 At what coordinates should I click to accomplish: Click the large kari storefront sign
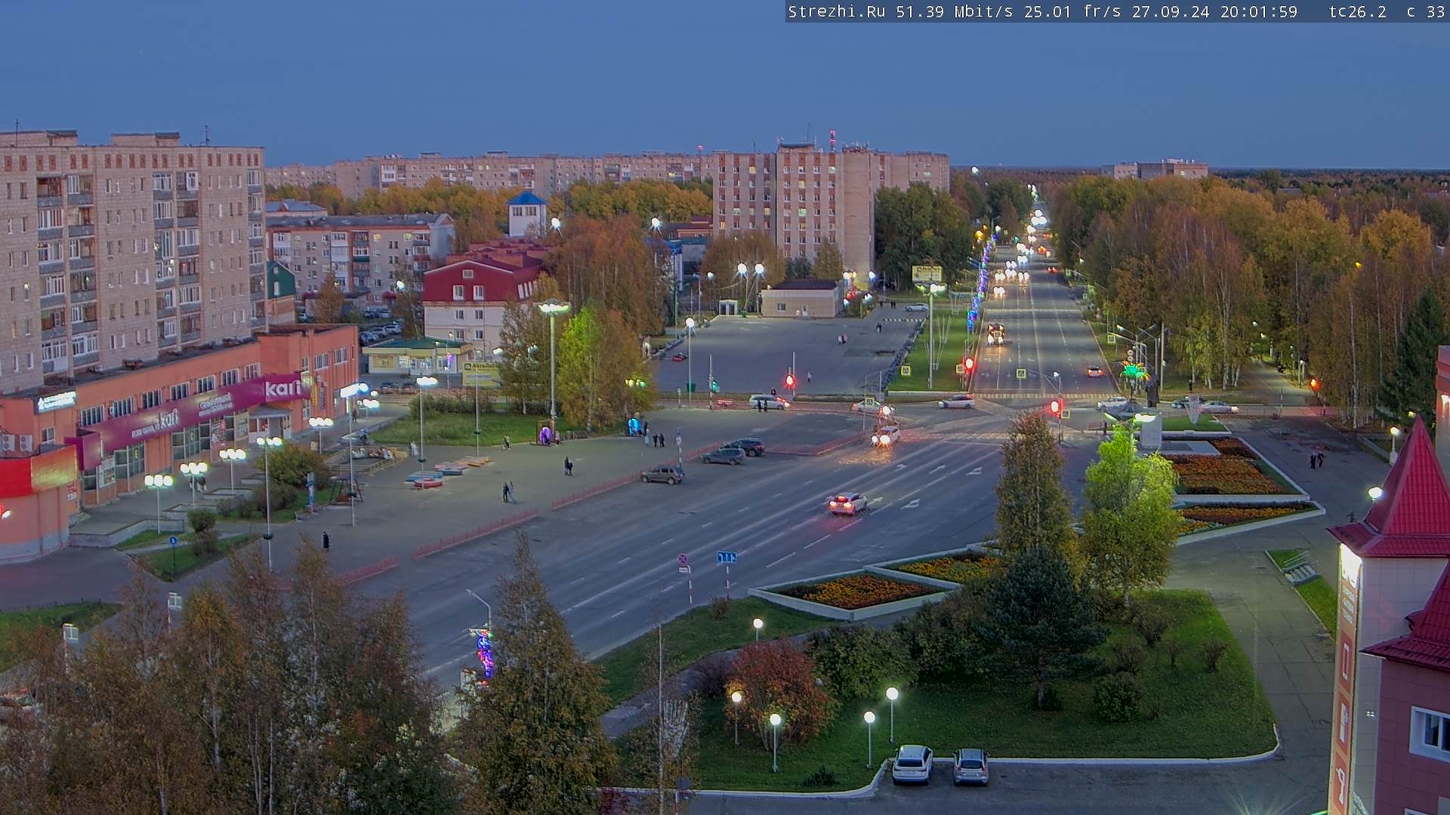284,389
